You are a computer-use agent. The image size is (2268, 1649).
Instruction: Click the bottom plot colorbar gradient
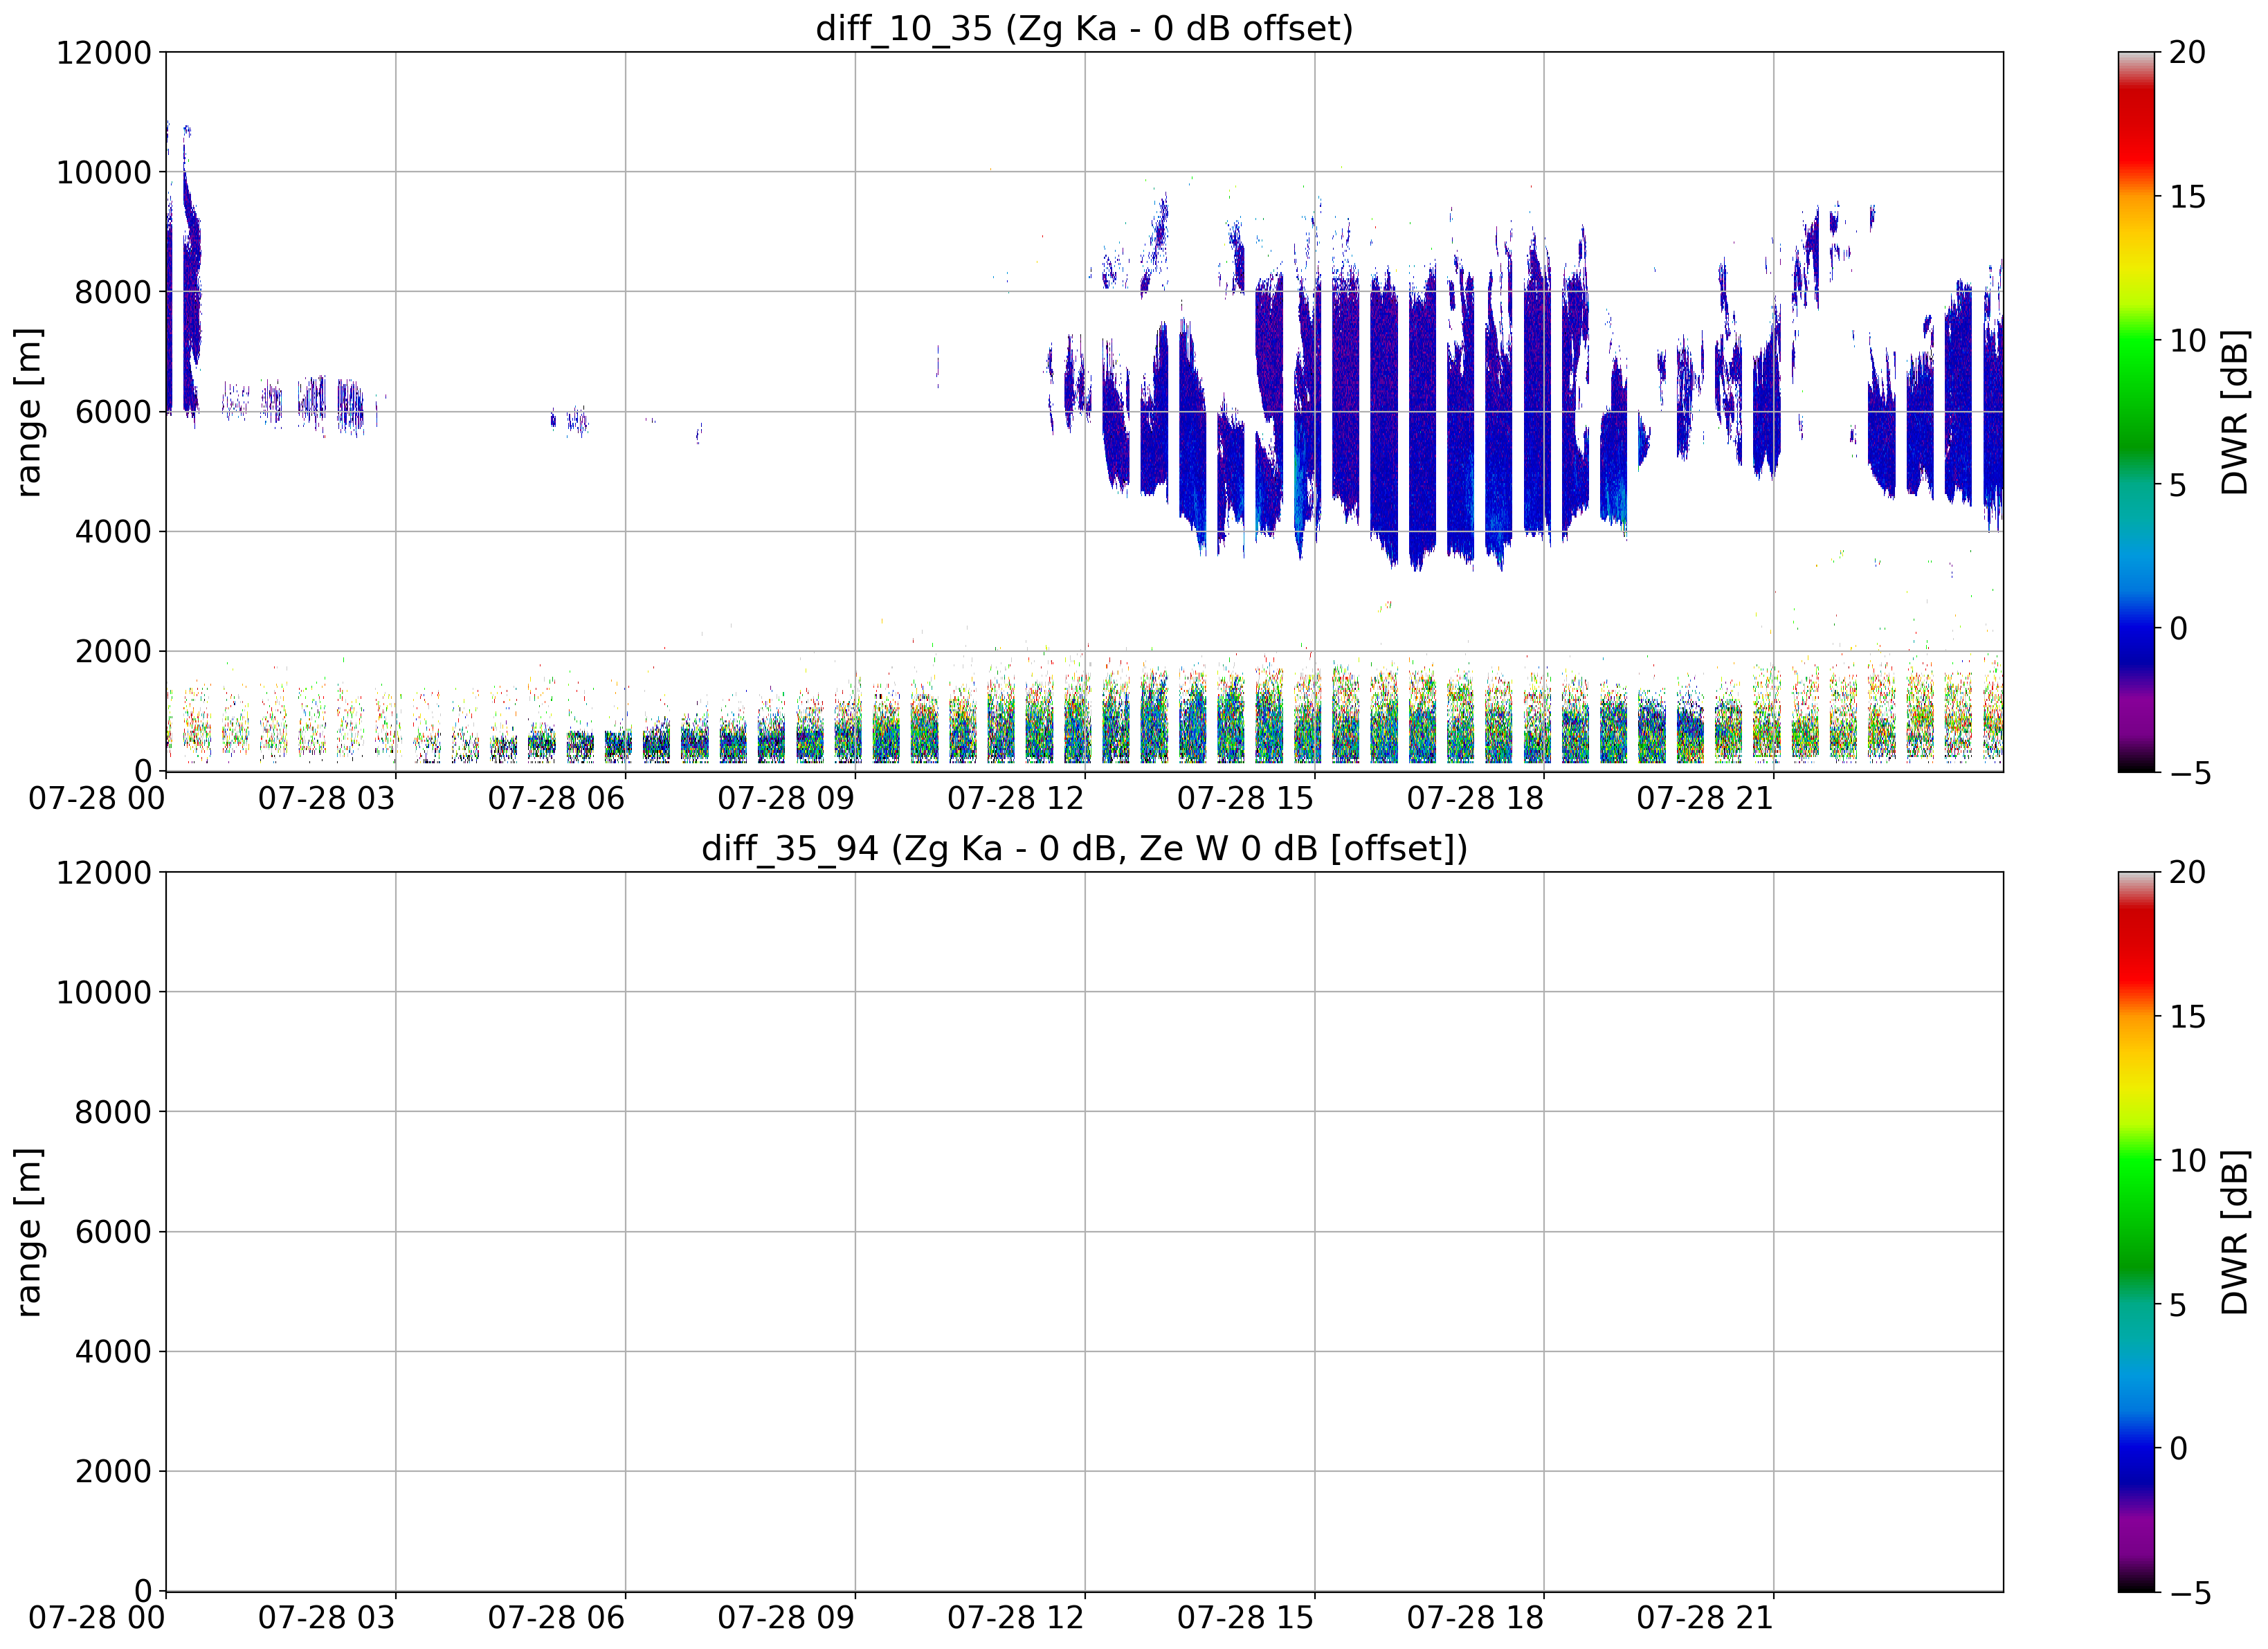point(2137,1231)
